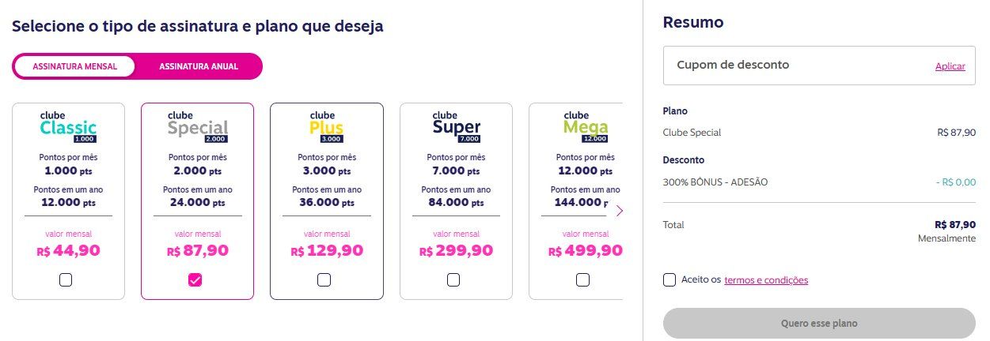Click the Quero esse plano button

[819, 324]
